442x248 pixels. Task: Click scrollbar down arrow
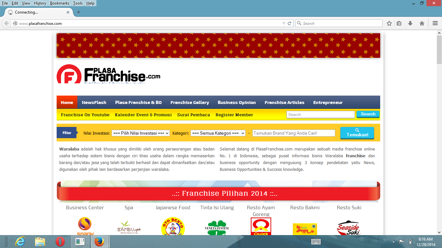pyautogui.click(x=439, y=232)
